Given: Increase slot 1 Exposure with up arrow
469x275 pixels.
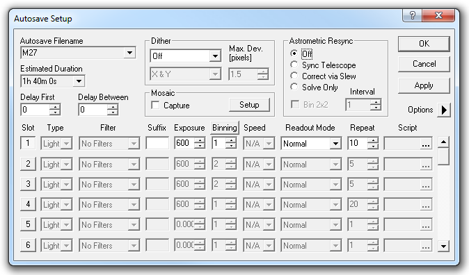Looking at the screenshot, I should [199, 140].
